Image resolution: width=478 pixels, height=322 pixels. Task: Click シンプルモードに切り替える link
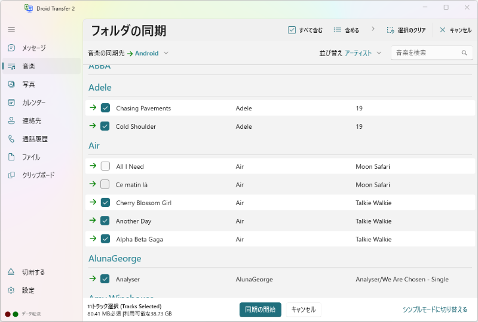435,309
